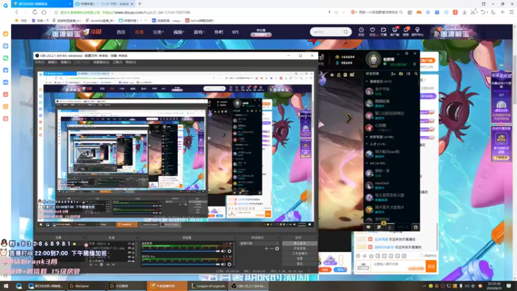This screenshot has width=517, height=291.
Task: Toggle visibility eye of png image source
Action: tap(129, 248)
